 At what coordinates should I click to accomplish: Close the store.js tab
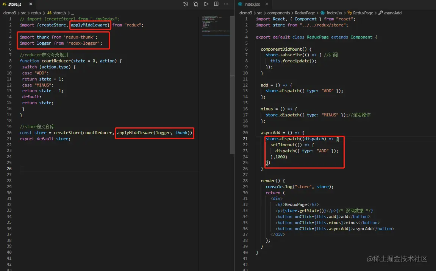[x=31, y=4]
